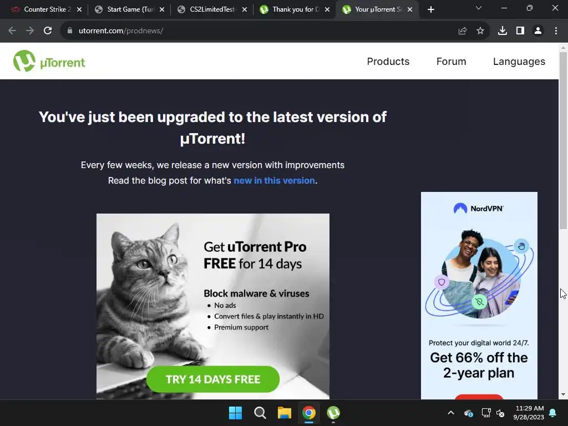The height and width of the screenshot is (426, 568).
Task: Click the page vertical scrollbar thumb
Action: [563, 140]
